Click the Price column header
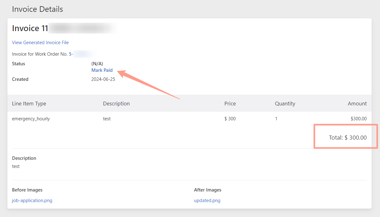The height and width of the screenshot is (217, 380). click(x=230, y=104)
